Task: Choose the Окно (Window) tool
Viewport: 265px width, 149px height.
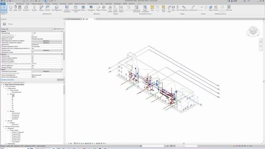Action: click(x=20, y=8)
